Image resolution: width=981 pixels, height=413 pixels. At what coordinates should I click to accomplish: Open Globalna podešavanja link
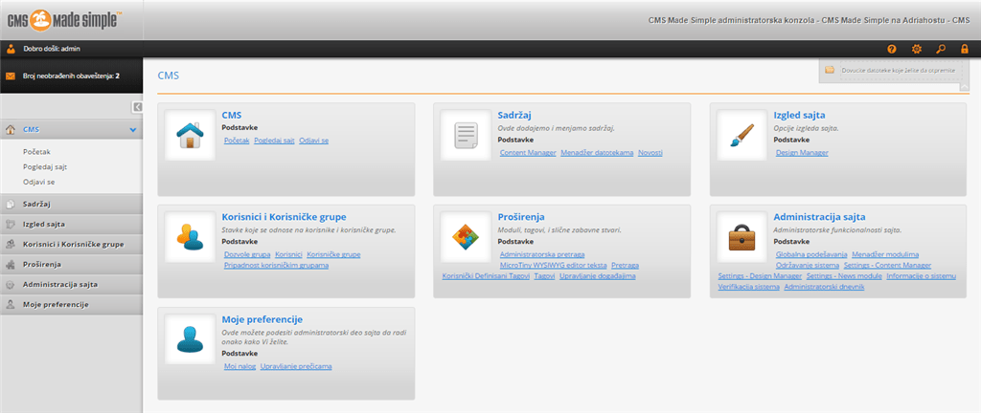click(x=811, y=254)
